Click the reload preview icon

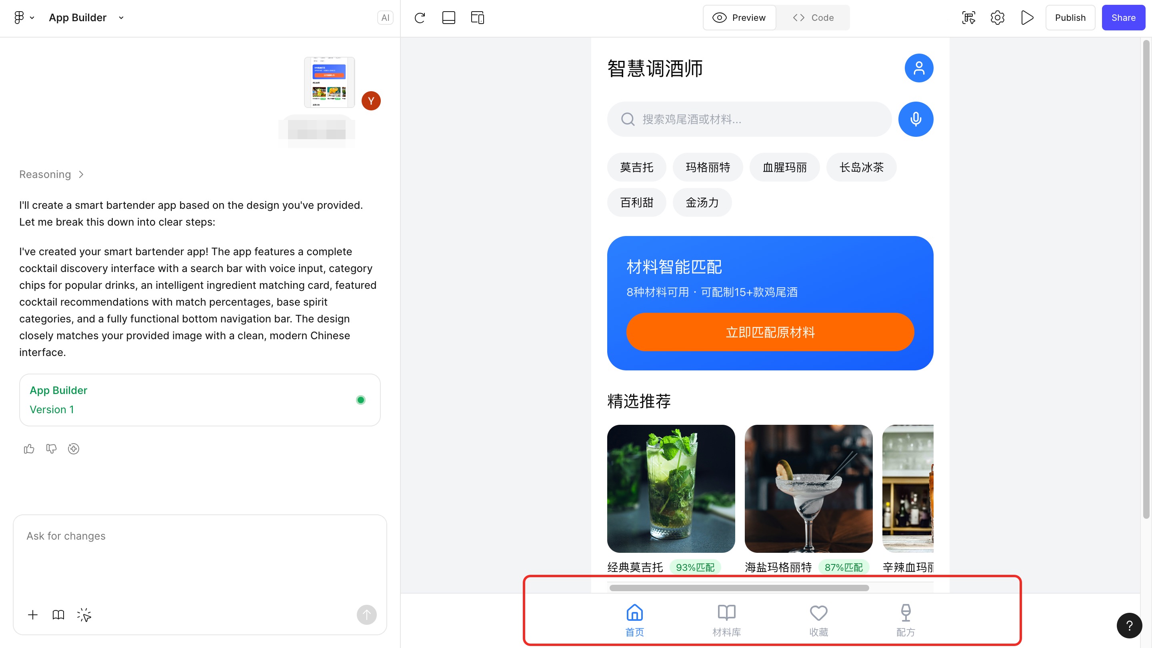click(420, 18)
